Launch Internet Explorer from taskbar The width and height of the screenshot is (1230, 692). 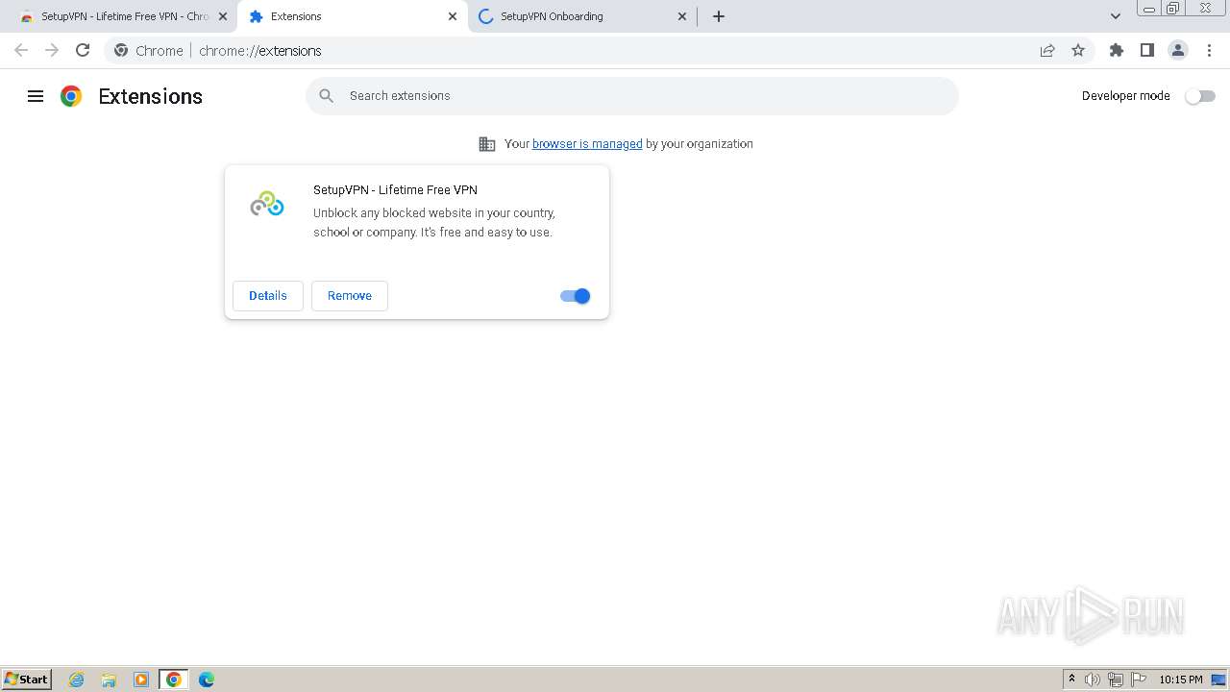pos(77,680)
